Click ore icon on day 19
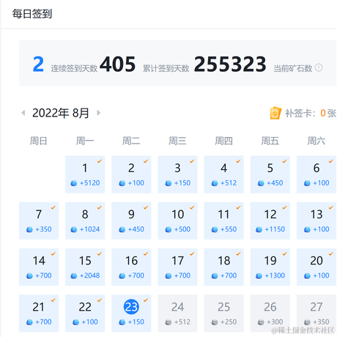The width and height of the screenshot is (337, 337). [259, 275]
